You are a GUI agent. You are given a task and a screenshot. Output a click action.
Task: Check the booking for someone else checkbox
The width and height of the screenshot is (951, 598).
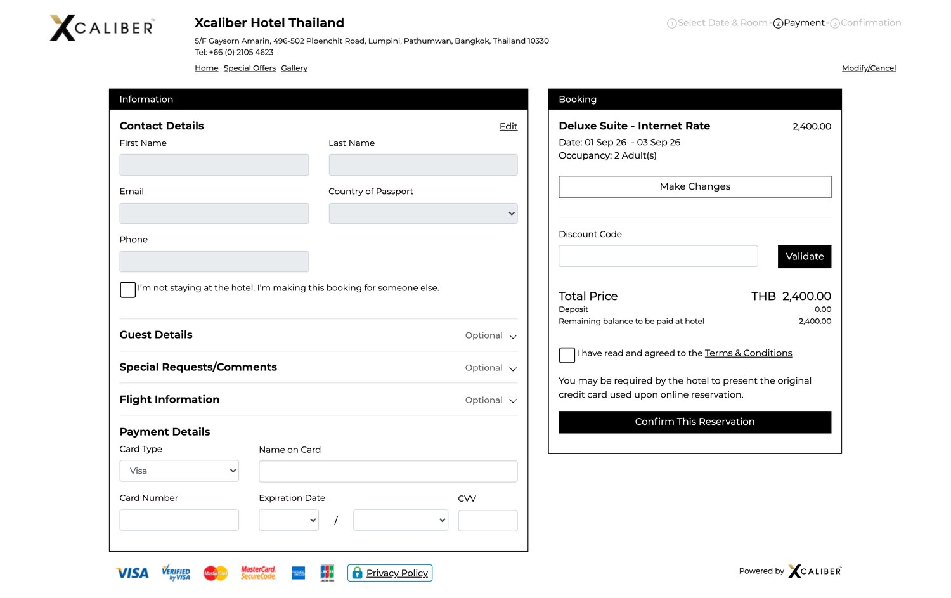click(x=127, y=290)
